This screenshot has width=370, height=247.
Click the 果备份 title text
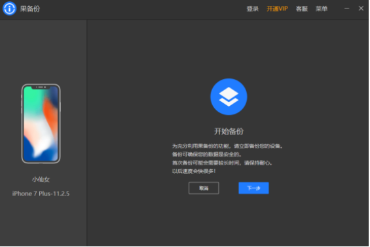click(30, 9)
